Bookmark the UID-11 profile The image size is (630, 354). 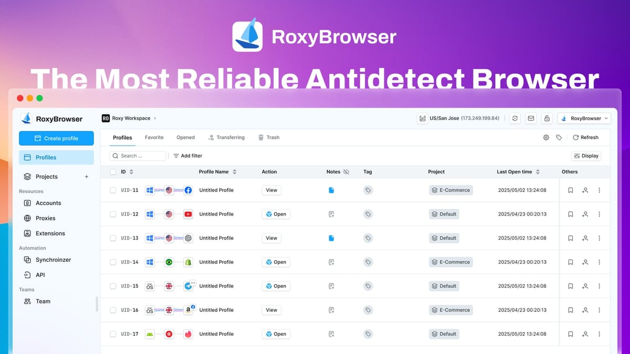point(571,190)
